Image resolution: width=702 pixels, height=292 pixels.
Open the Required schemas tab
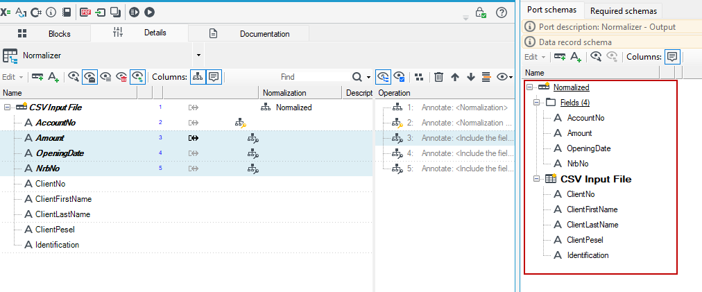coord(623,10)
